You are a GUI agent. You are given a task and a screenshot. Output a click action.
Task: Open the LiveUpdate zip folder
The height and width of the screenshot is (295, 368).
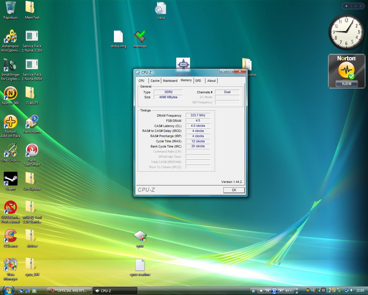tap(32, 181)
